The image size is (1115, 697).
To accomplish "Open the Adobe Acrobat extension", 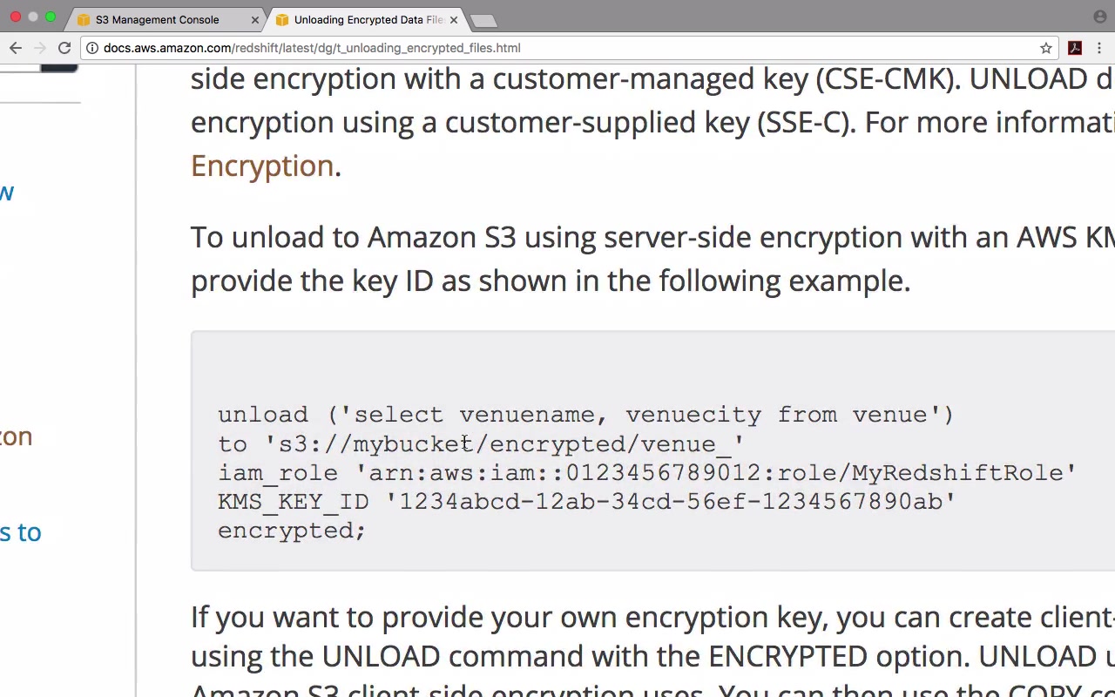I will (1075, 48).
